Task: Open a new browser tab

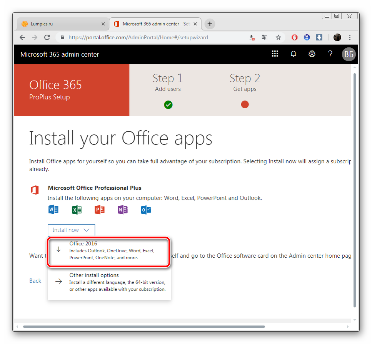Action: (210, 24)
